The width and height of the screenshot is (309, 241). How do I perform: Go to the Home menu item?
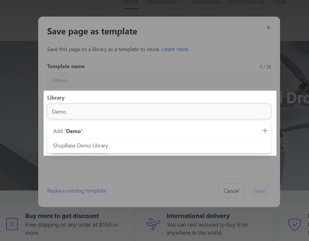coord(130,2)
